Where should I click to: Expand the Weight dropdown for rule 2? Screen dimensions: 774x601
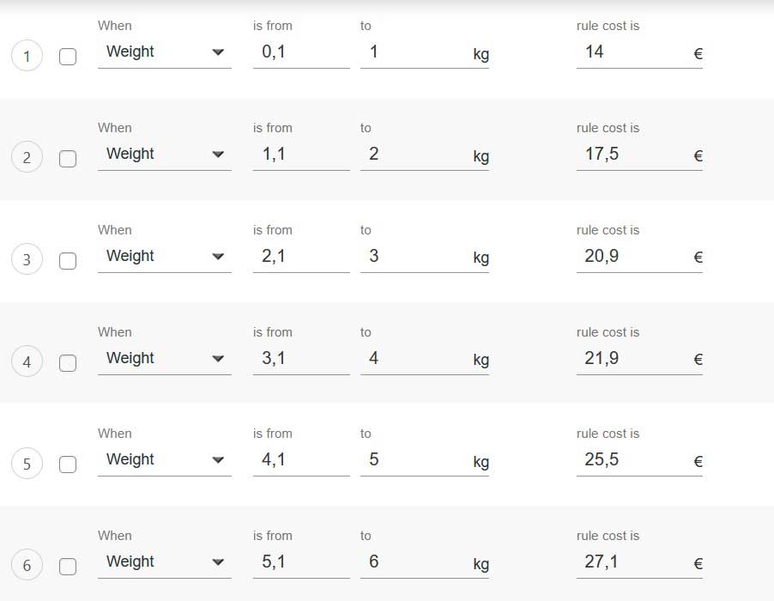pyautogui.click(x=164, y=155)
